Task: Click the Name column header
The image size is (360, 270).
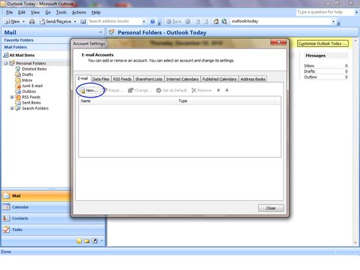Action: pyautogui.click(x=127, y=101)
